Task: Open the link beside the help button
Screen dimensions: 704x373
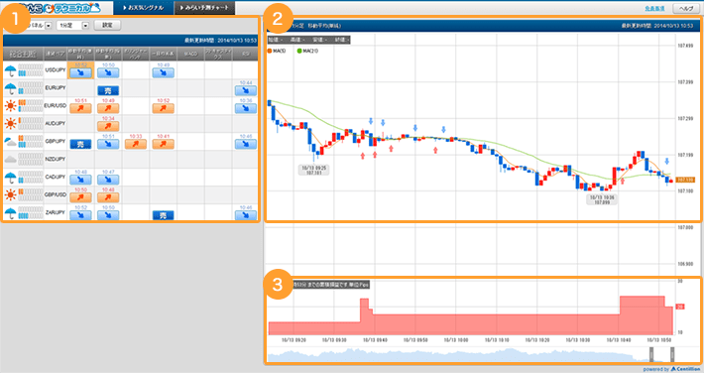Action: pos(654,9)
